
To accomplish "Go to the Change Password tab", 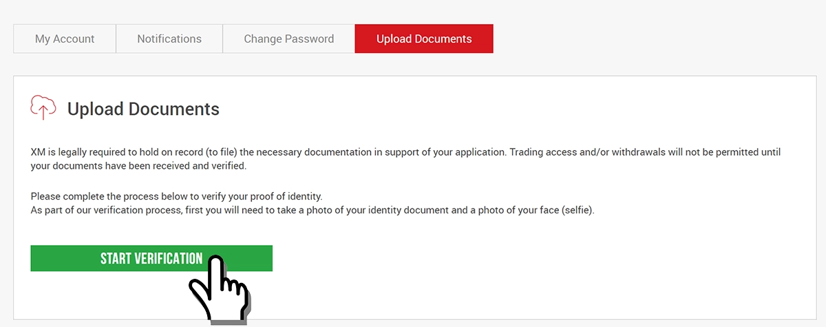I will 289,39.
